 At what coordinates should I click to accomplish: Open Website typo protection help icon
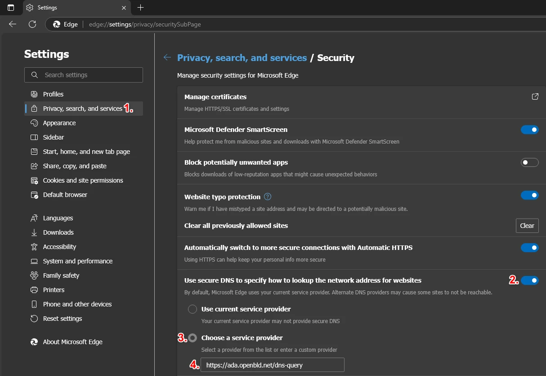point(268,197)
